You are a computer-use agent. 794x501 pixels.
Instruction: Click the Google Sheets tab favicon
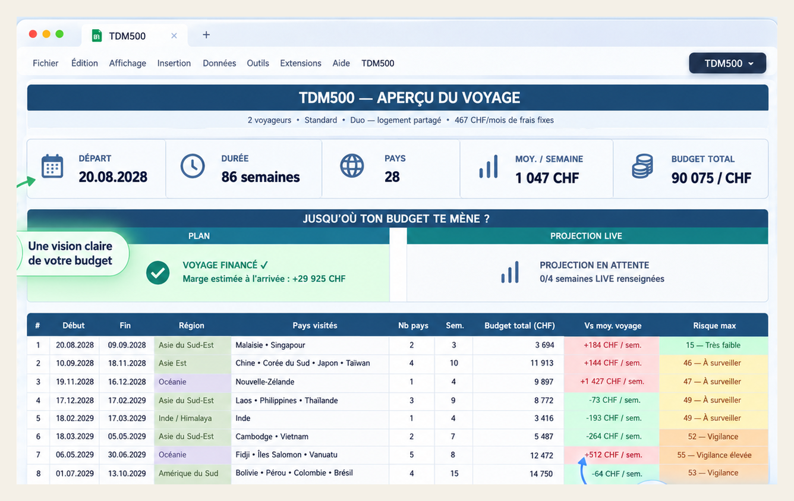click(x=97, y=36)
